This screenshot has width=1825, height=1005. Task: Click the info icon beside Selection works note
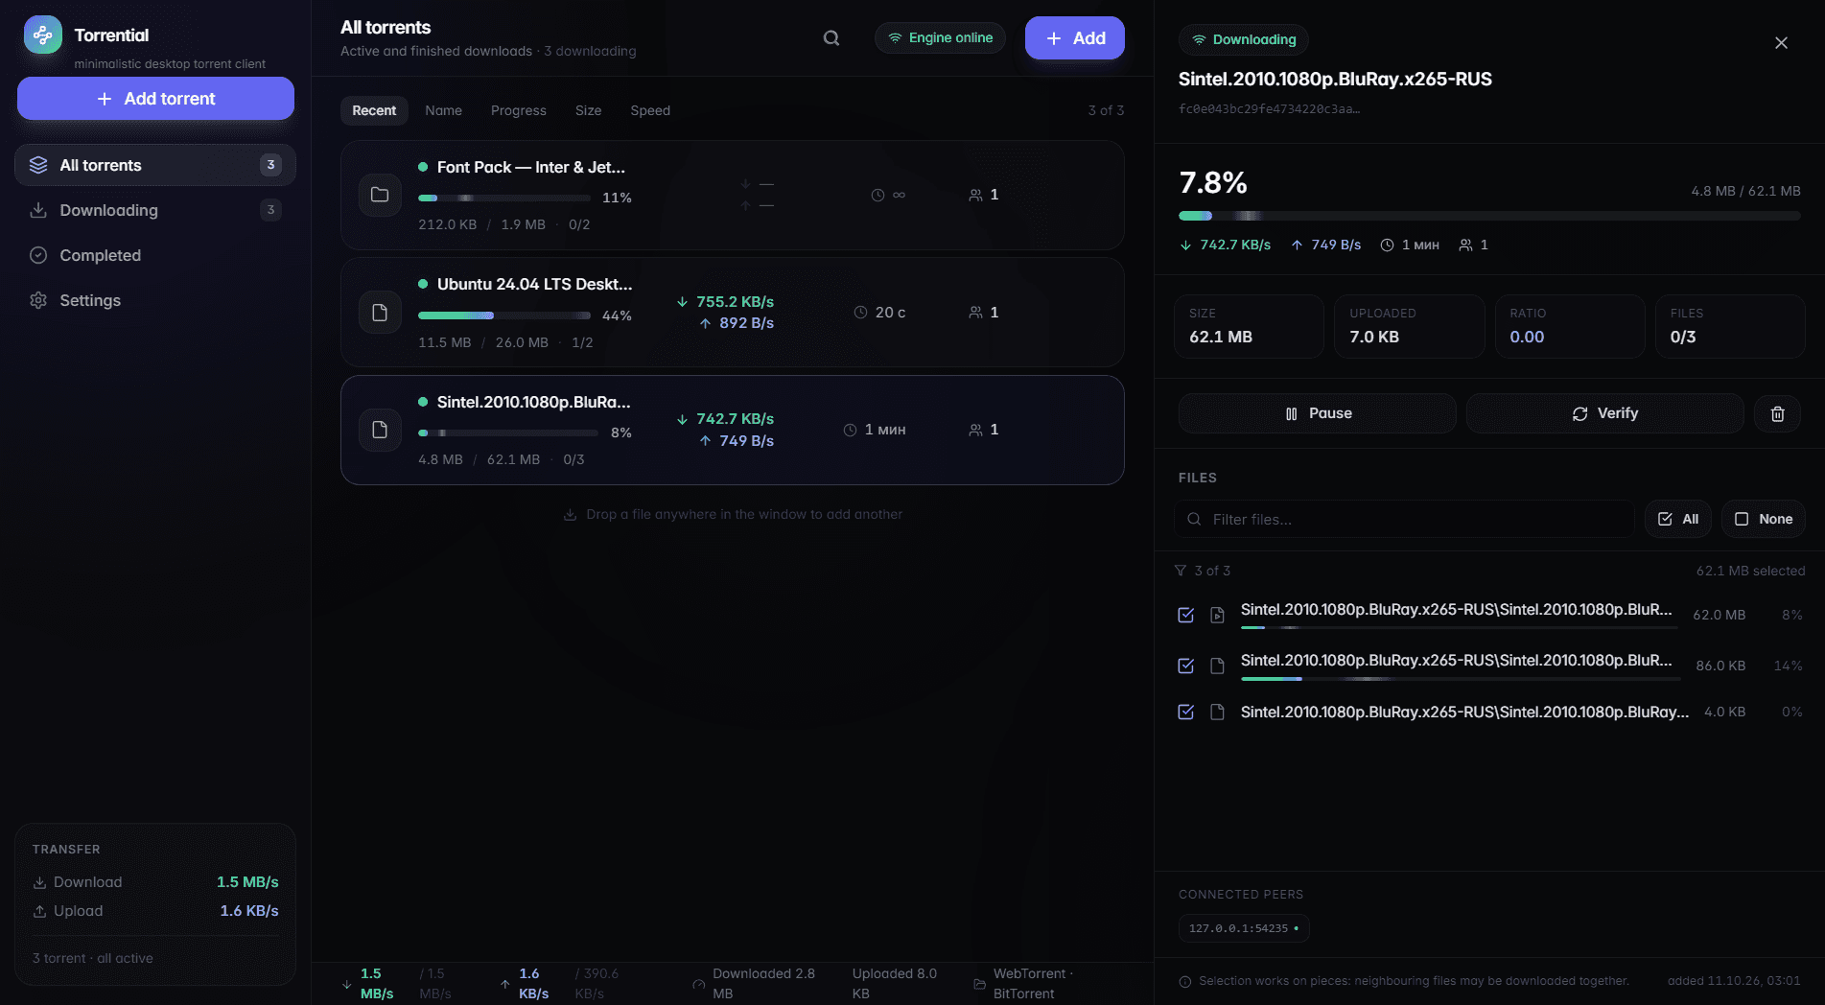coord(1185,982)
